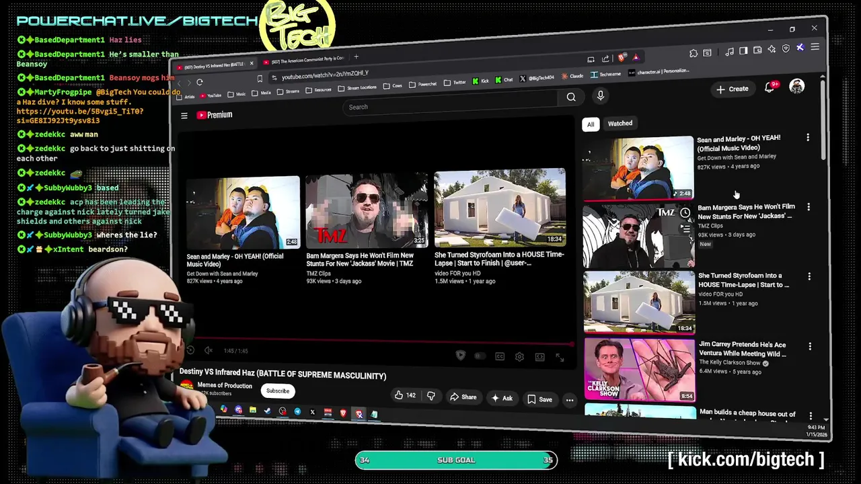Open Steam from the taskbar

[267, 410]
